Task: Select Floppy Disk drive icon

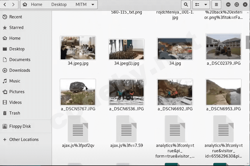Action: coord(5,126)
